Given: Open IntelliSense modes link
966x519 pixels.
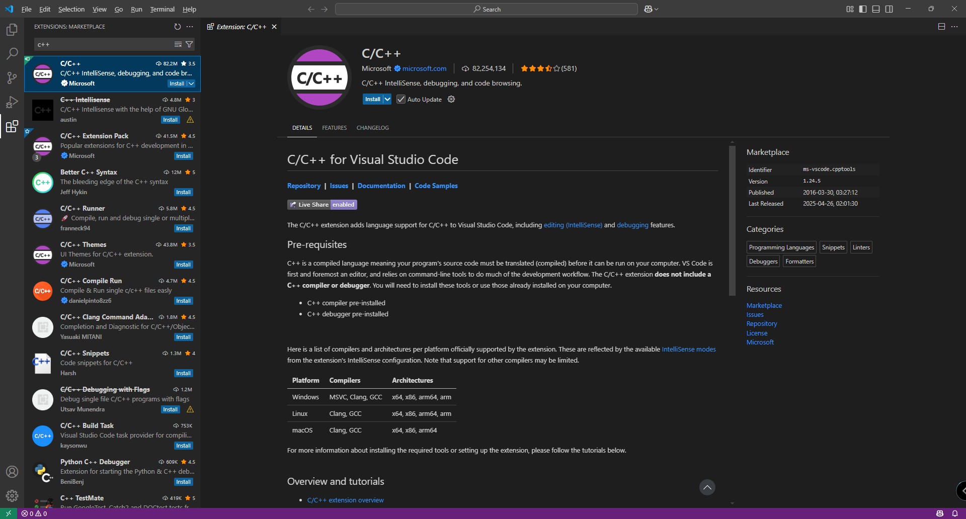Looking at the screenshot, I should (689, 349).
